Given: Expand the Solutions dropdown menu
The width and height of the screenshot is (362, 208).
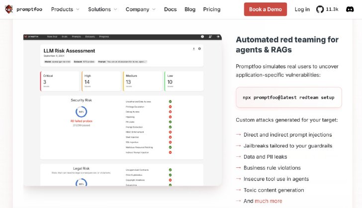Looking at the screenshot, I should click(102, 9).
